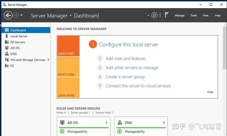Image resolution: width=227 pixels, height=136 pixels.
Task: Select Dashboard in the sidebar
Action: pyautogui.click(x=26, y=30)
